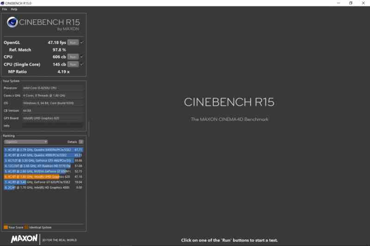Select ranking row 2 Quadro 4000

[x=43, y=155]
